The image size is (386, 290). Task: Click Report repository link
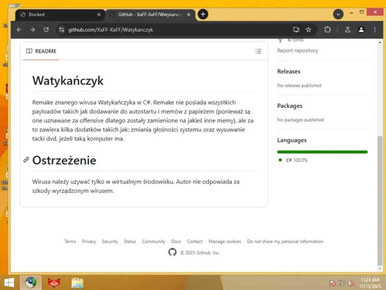[x=297, y=51]
